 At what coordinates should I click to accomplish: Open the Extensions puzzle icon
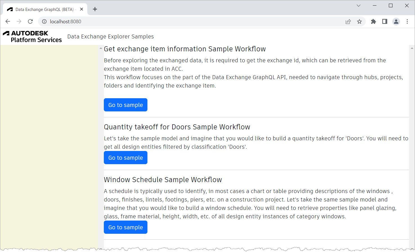[373, 22]
